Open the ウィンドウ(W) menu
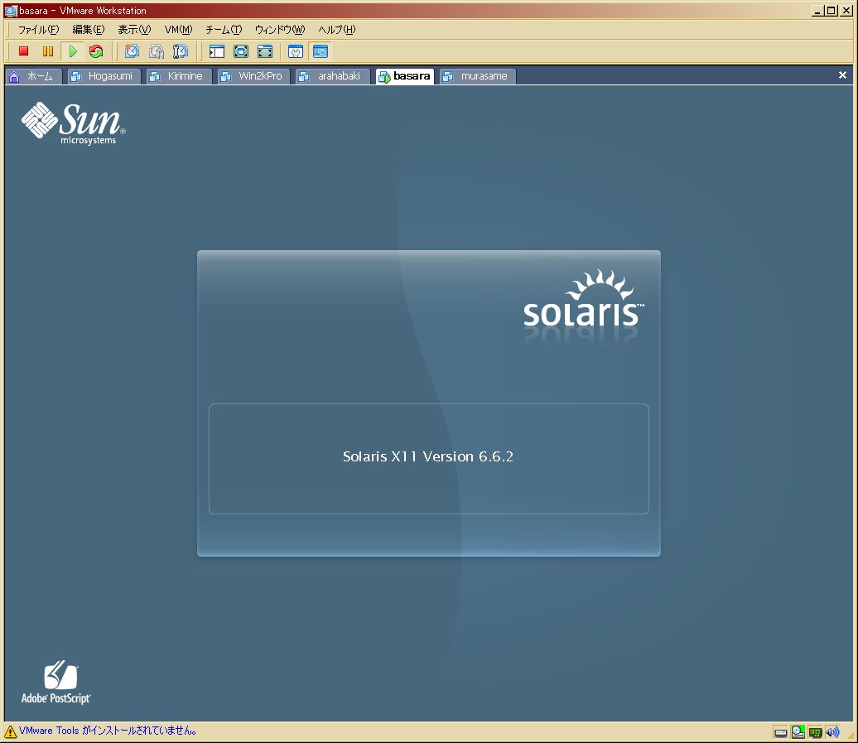Viewport: 858px width, 743px height. pos(280,30)
